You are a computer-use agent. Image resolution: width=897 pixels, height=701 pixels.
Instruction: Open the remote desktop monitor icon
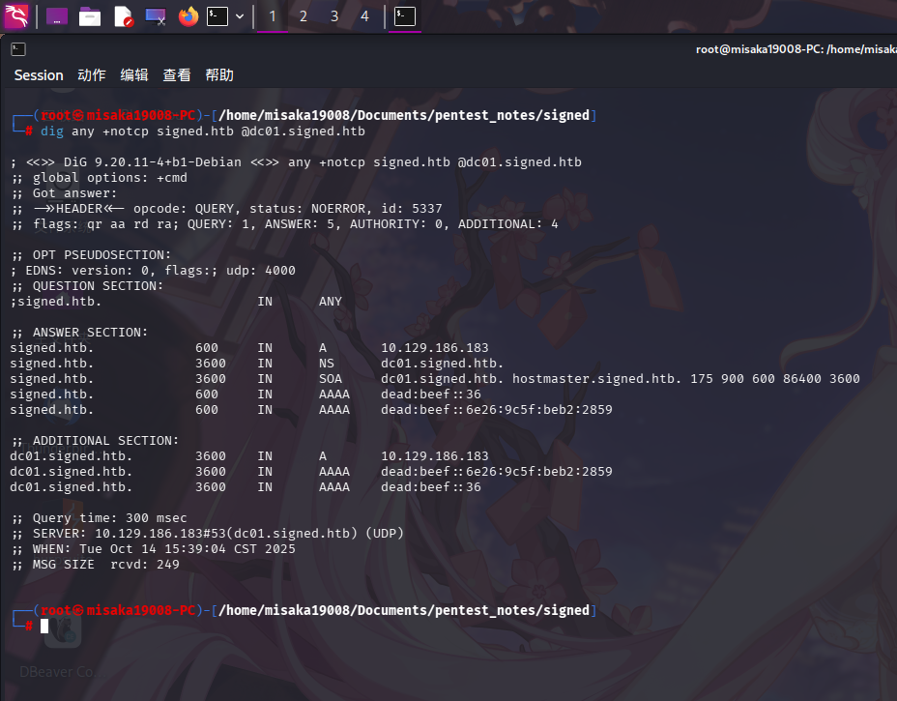[156, 16]
